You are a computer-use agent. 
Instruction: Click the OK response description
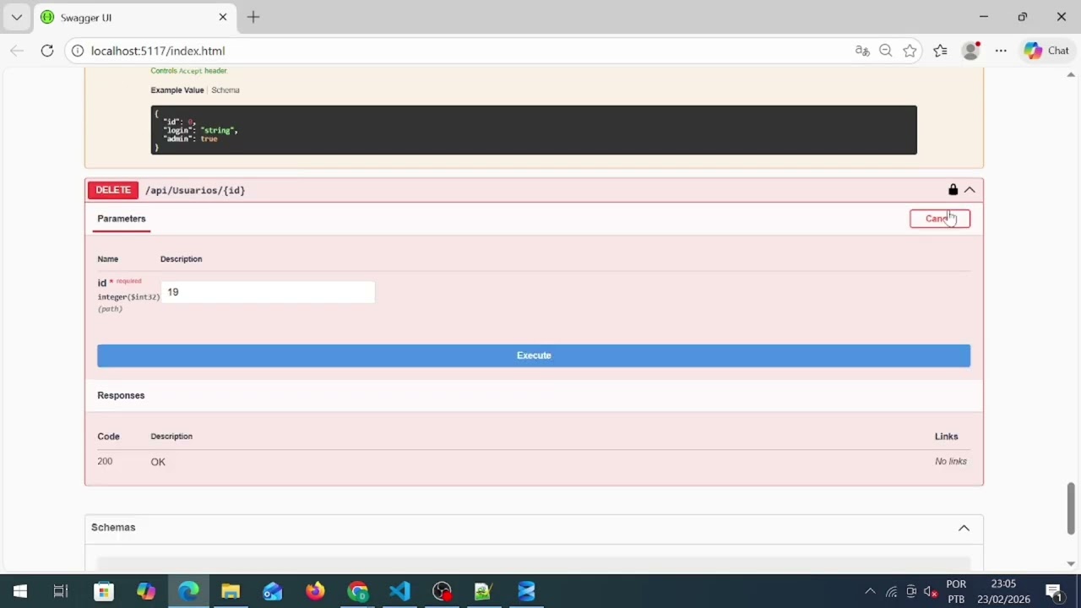click(158, 462)
